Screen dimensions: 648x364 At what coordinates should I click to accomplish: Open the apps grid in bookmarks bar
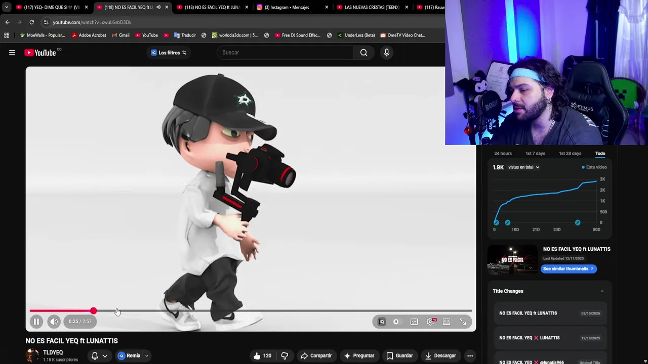tap(7, 35)
